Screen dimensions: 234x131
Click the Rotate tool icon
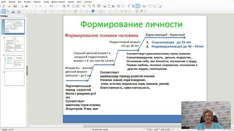pyautogui.click(x=100, y=11)
